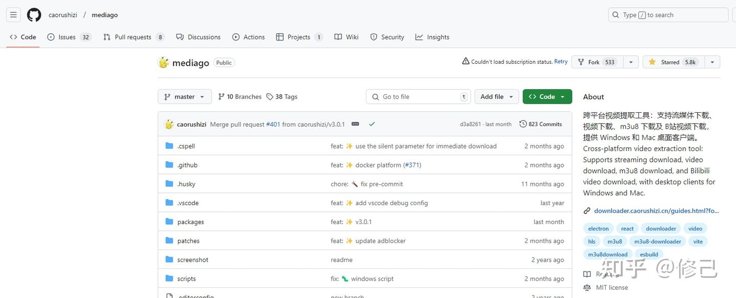Click the Go to file field
Screen dimensions: 736x298
tap(418, 96)
